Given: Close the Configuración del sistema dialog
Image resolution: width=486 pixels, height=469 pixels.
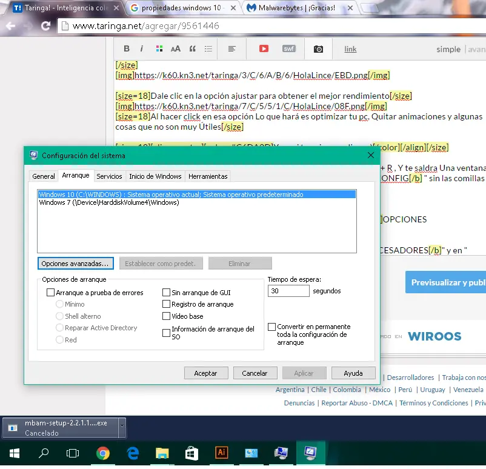Looking at the screenshot, I should pyautogui.click(x=371, y=155).
